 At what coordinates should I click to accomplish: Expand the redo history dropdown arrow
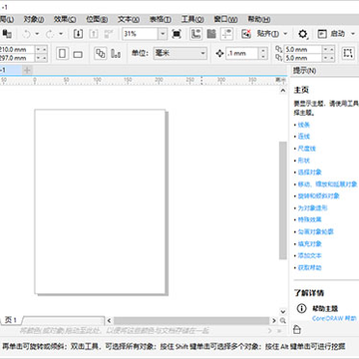tap(61, 34)
